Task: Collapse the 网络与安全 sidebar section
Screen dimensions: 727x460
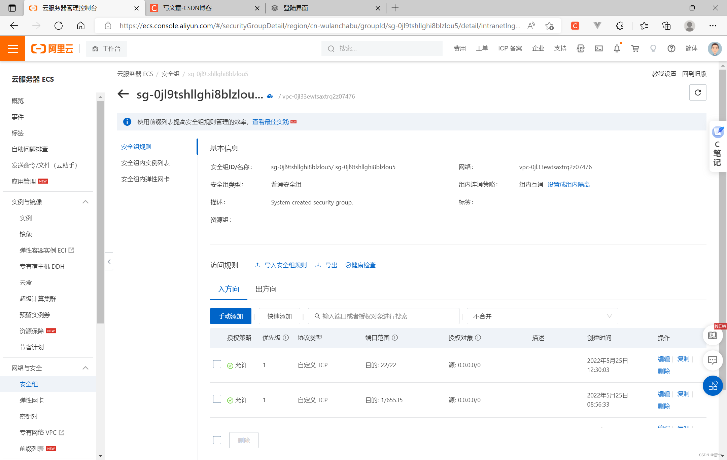Action: [85, 368]
